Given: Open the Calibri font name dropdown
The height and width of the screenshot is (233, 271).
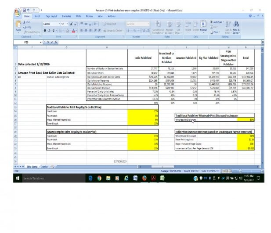Looking at the screenshot, I should coord(59,24).
